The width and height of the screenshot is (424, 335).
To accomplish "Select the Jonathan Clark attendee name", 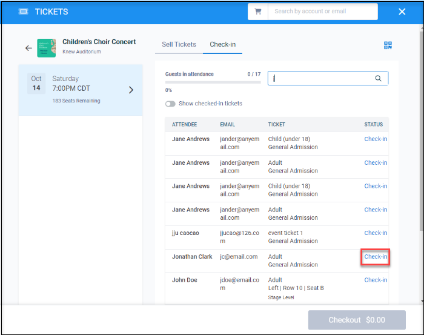I will click(192, 257).
